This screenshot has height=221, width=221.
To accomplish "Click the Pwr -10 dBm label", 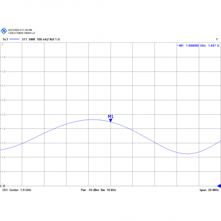I will [90, 190].
